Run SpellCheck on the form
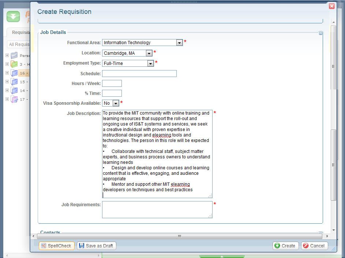The width and height of the screenshot is (345, 258). 56,246
